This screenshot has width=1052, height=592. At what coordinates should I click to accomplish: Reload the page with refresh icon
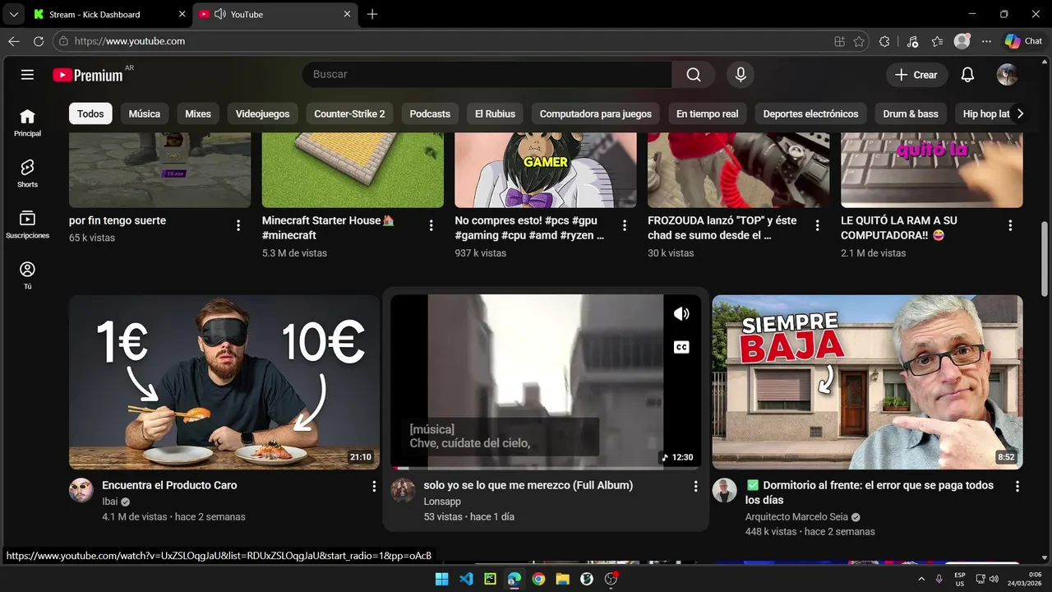coord(39,41)
